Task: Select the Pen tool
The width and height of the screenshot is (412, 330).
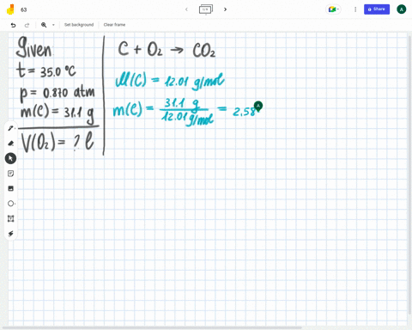Action: (11, 128)
